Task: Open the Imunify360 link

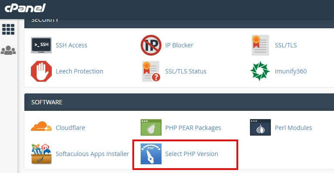Action: pyautogui.click(x=290, y=71)
